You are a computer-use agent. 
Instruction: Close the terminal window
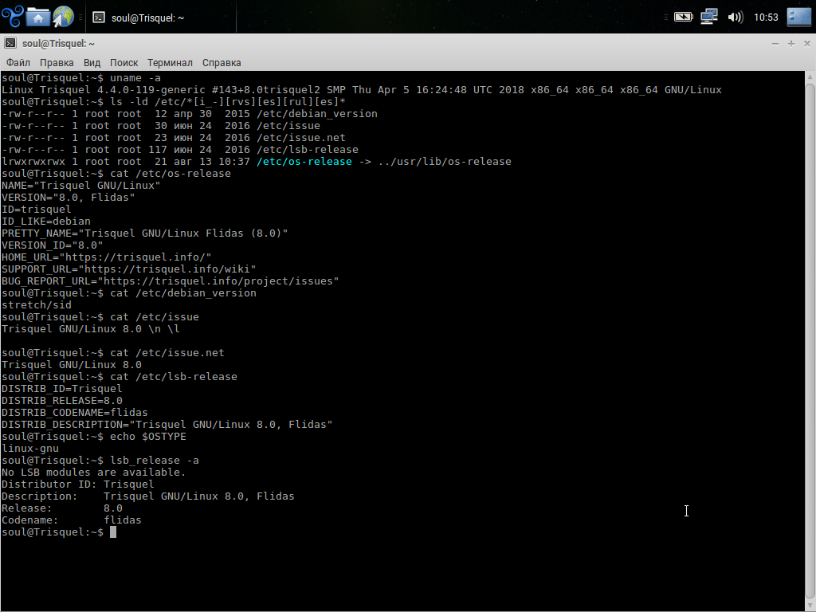(807, 44)
